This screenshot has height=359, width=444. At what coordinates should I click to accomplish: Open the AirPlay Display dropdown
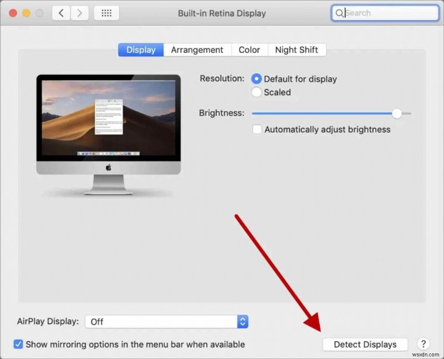[x=164, y=321]
